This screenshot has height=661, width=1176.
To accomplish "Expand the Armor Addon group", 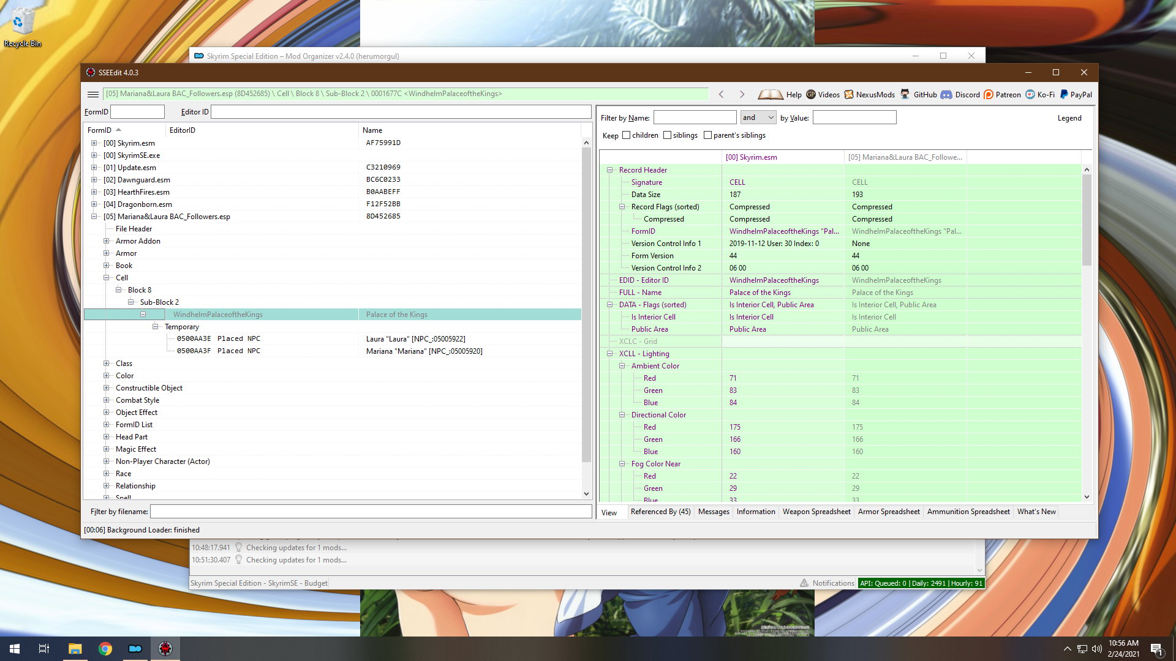I will coord(106,241).
